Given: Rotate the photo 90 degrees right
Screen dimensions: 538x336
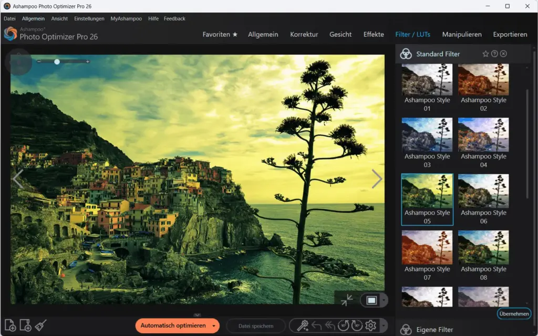Looking at the screenshot, I should [357, 325].
